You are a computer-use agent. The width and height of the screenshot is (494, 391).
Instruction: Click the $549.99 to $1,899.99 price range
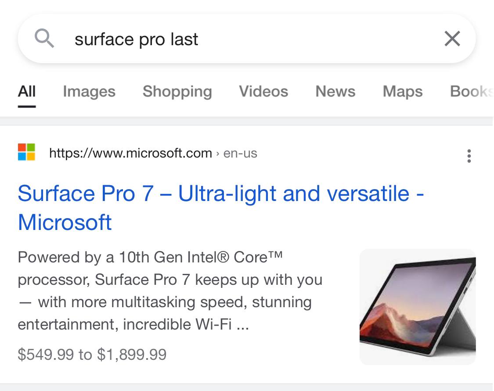(x=92, y=354)
